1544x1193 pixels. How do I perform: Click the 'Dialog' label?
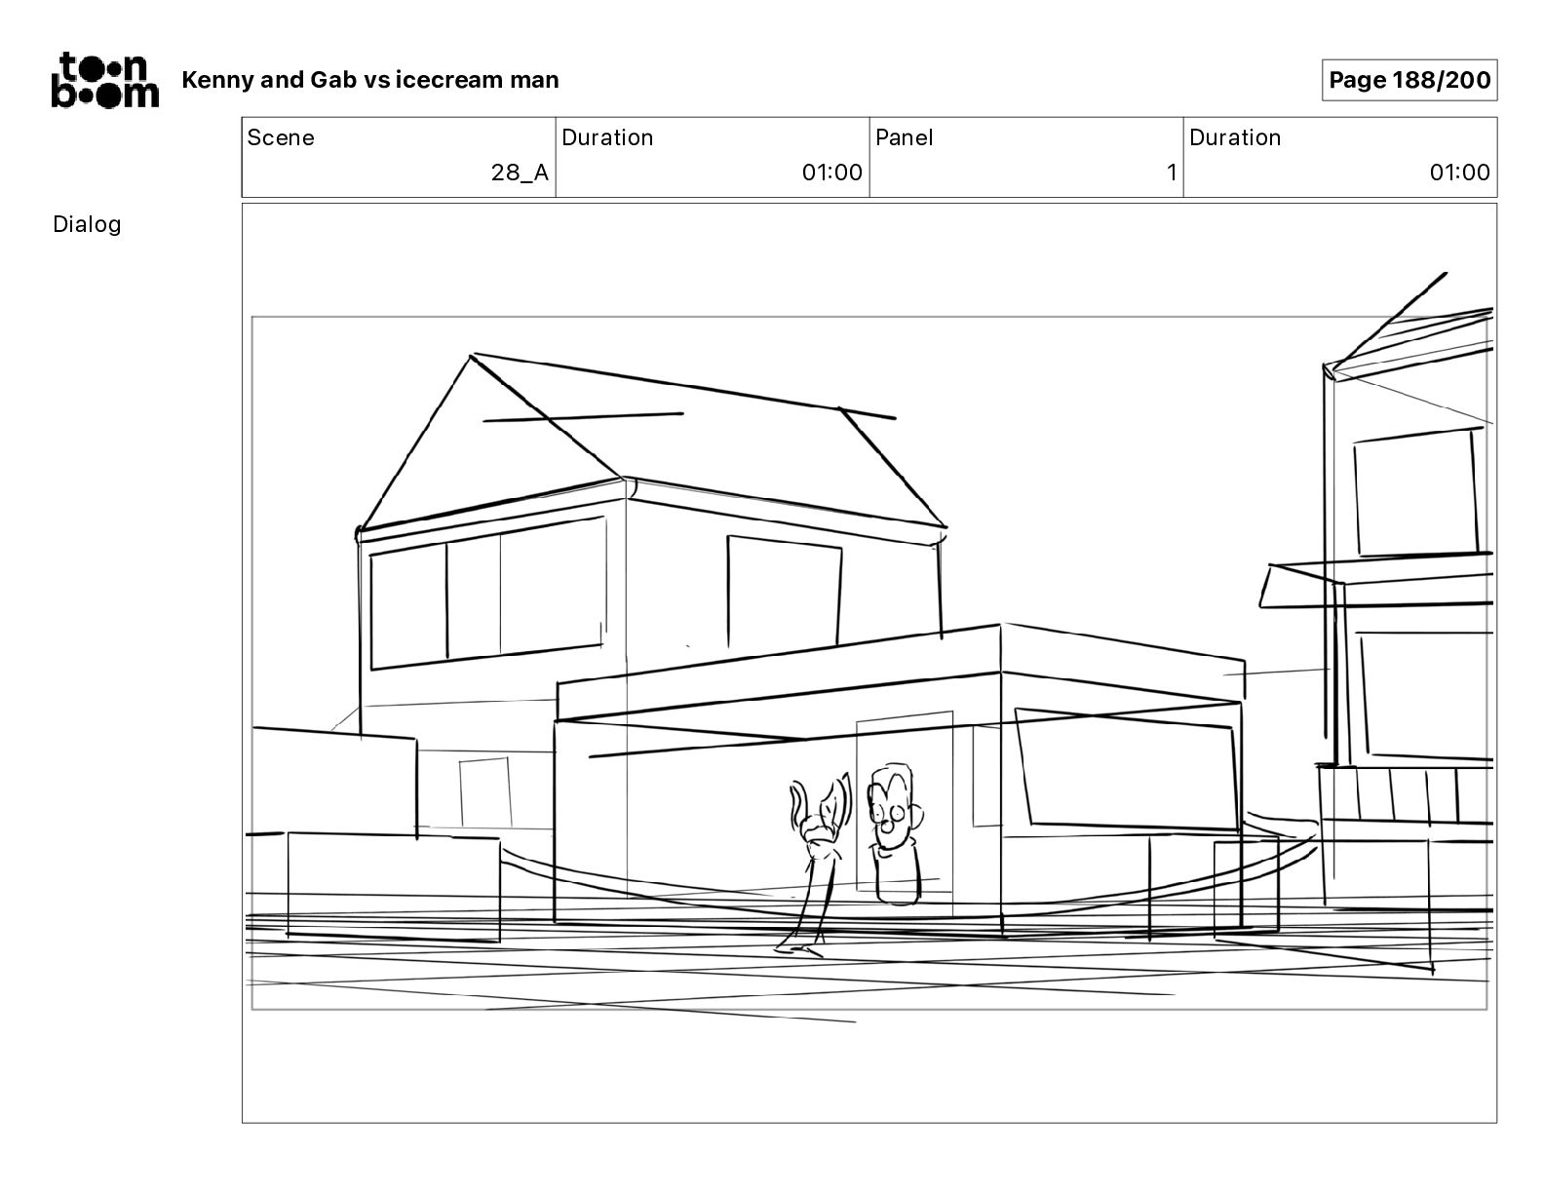(x=87, y=224)
